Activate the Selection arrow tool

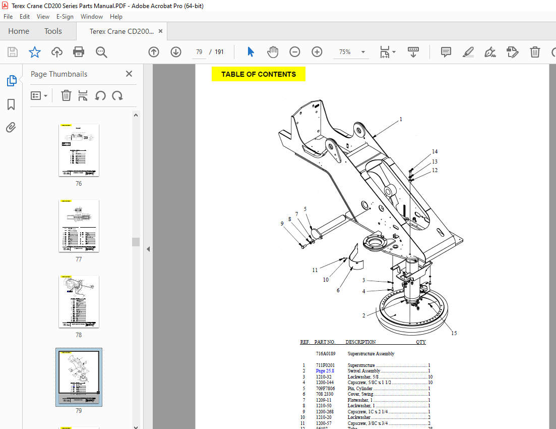coord(251,52)
